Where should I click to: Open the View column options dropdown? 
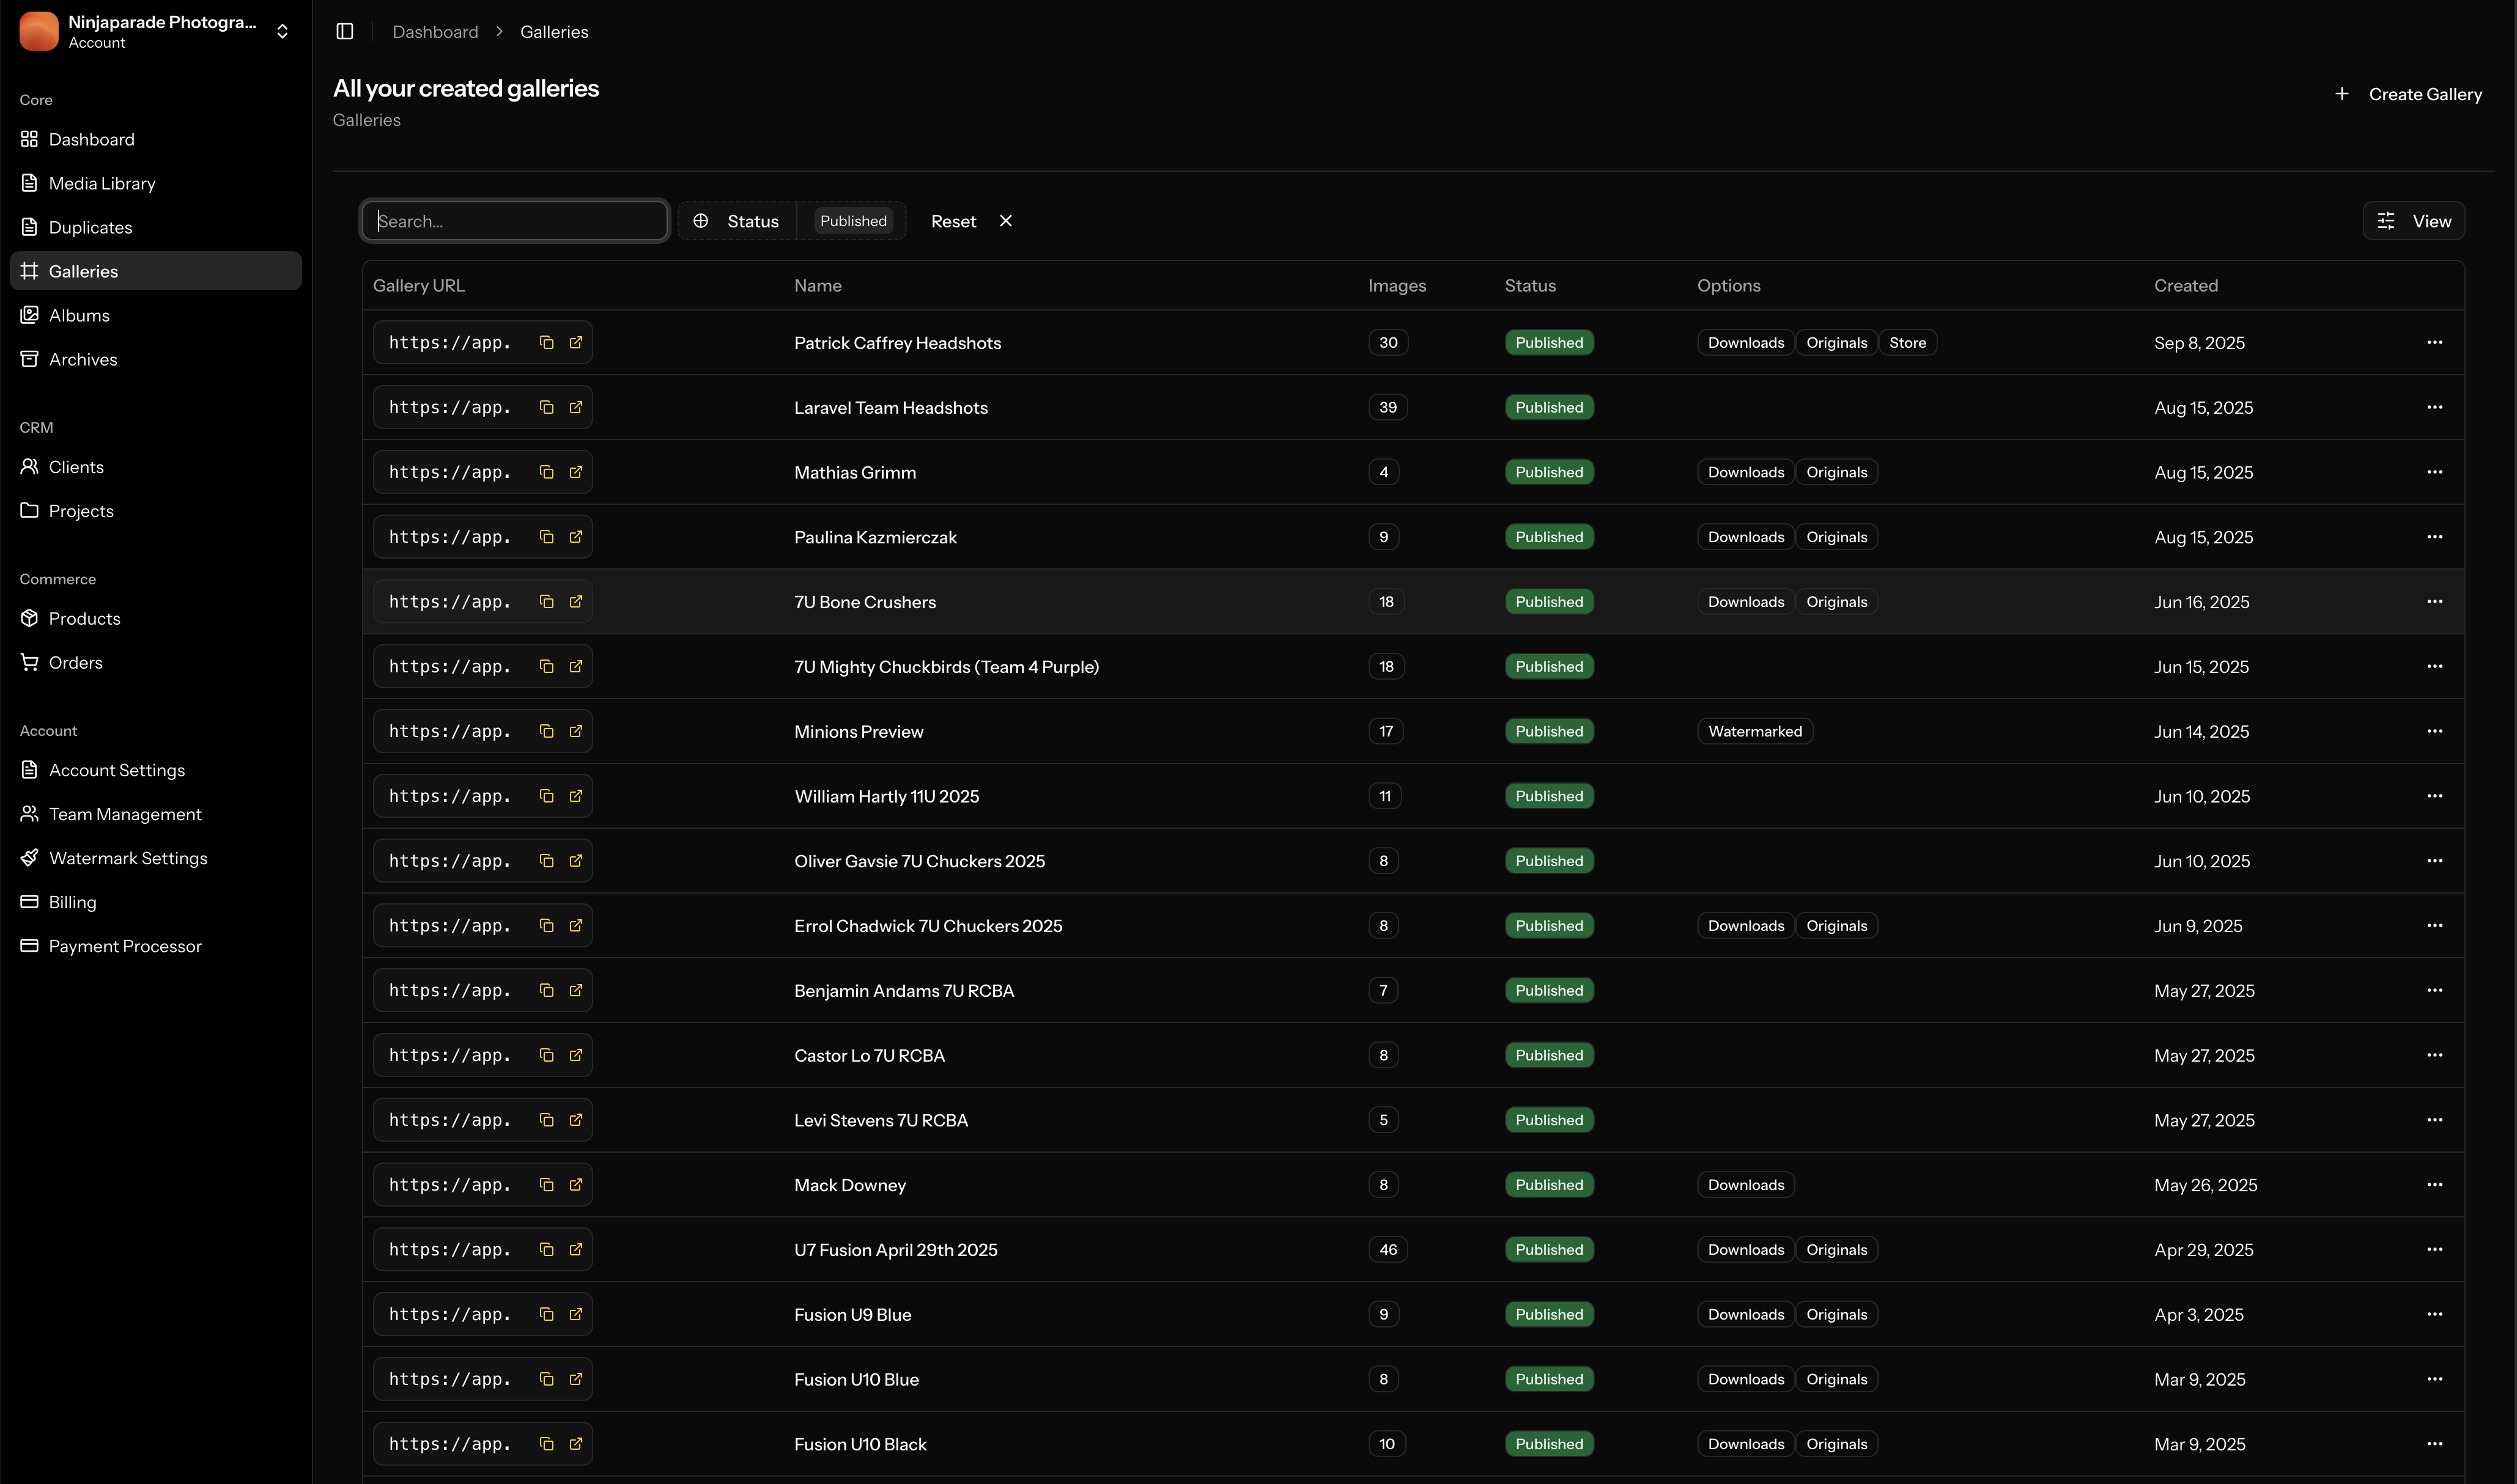point(2413,221)
